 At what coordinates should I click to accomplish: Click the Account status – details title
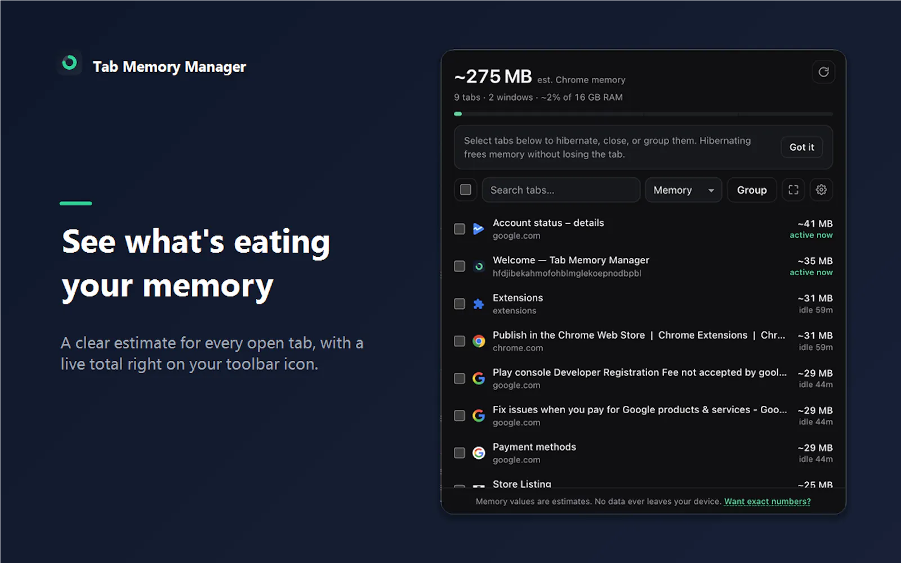(548, 223)
